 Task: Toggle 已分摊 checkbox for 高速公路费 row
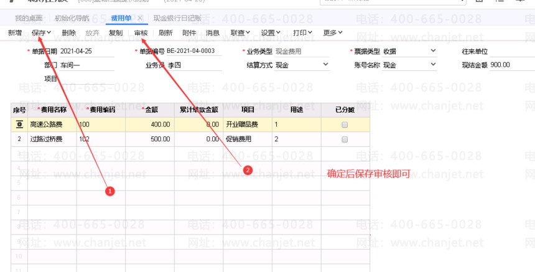(x=345, y=125)
